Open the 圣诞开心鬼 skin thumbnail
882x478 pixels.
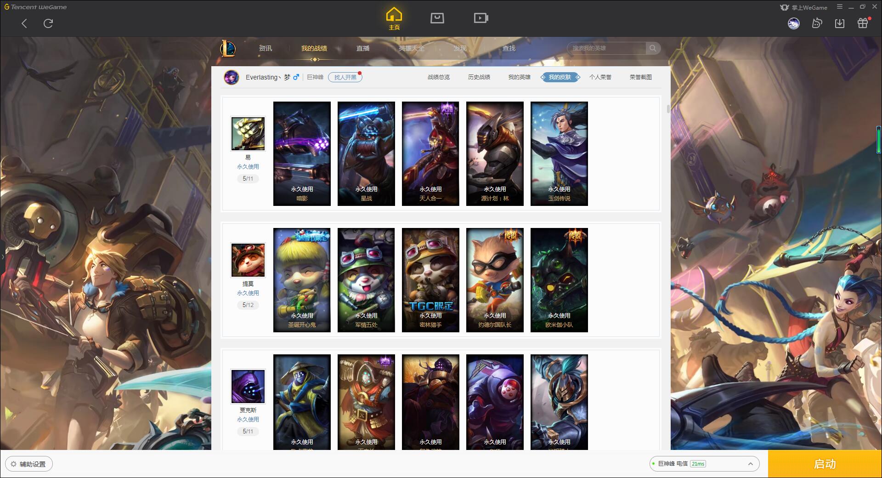(302, 280)
